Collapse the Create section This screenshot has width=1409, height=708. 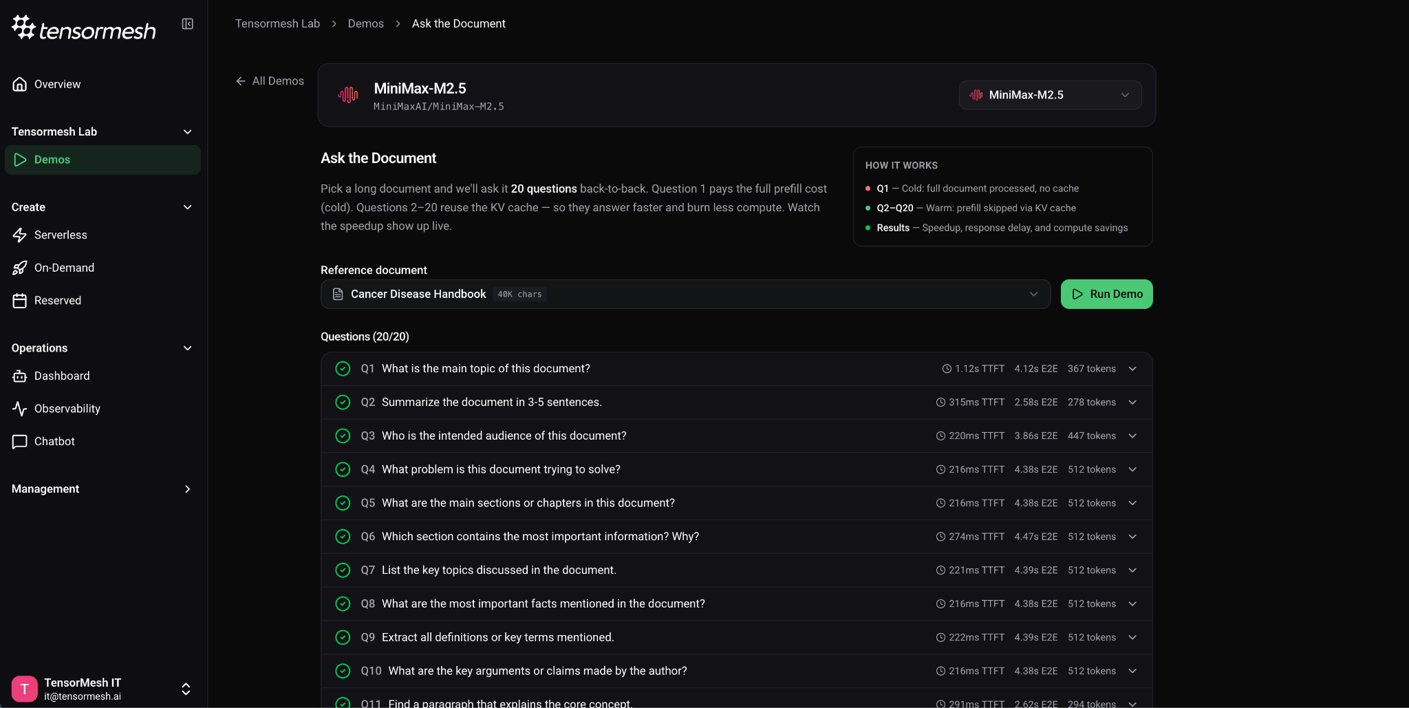coord(187,207)
